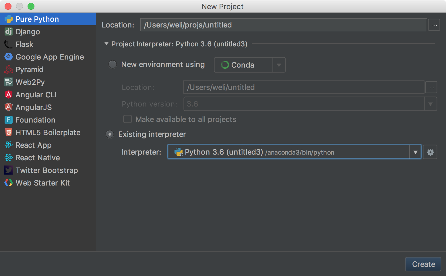446x276 pixels.
Task: Choose the Web2Py project type
Action: (48, 82)
